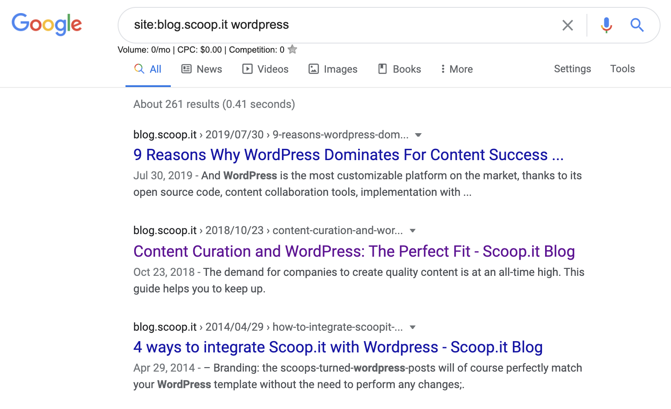
Task: Click the Books tab icon
Action: pyautogui.click(x=383, y=69)
